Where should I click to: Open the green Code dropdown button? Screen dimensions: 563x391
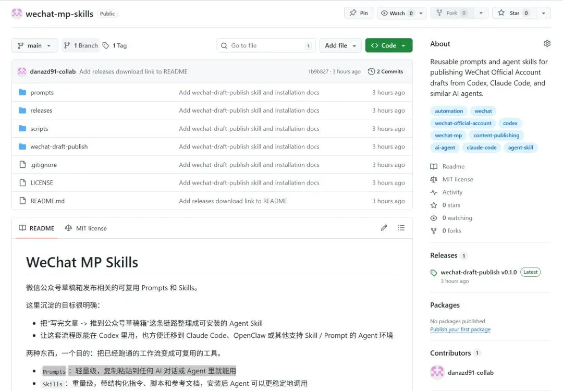tap(388, 45)
